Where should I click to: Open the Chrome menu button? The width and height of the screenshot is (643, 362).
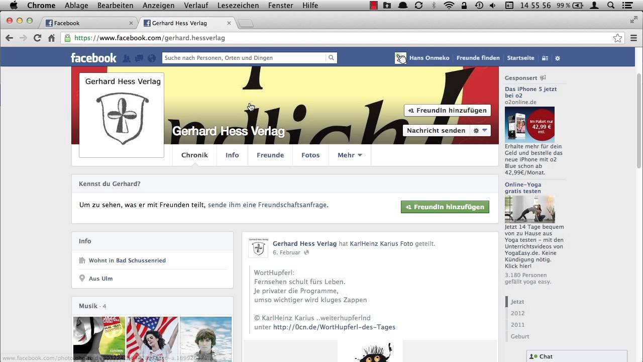(633, 38)
